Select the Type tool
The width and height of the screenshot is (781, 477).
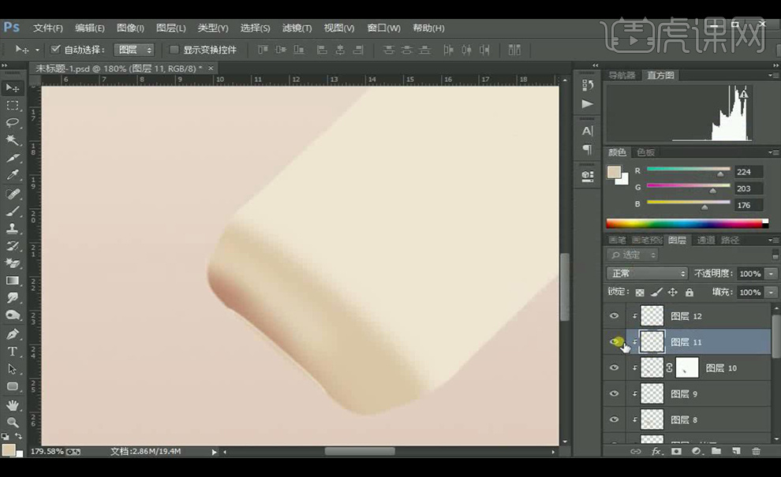(x=13, y=352)
